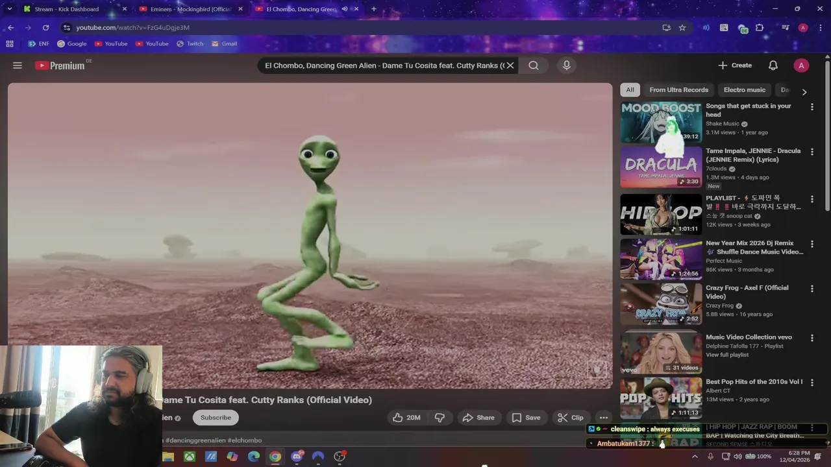
Task: Click the address bar URL
Action: [132, 28]
